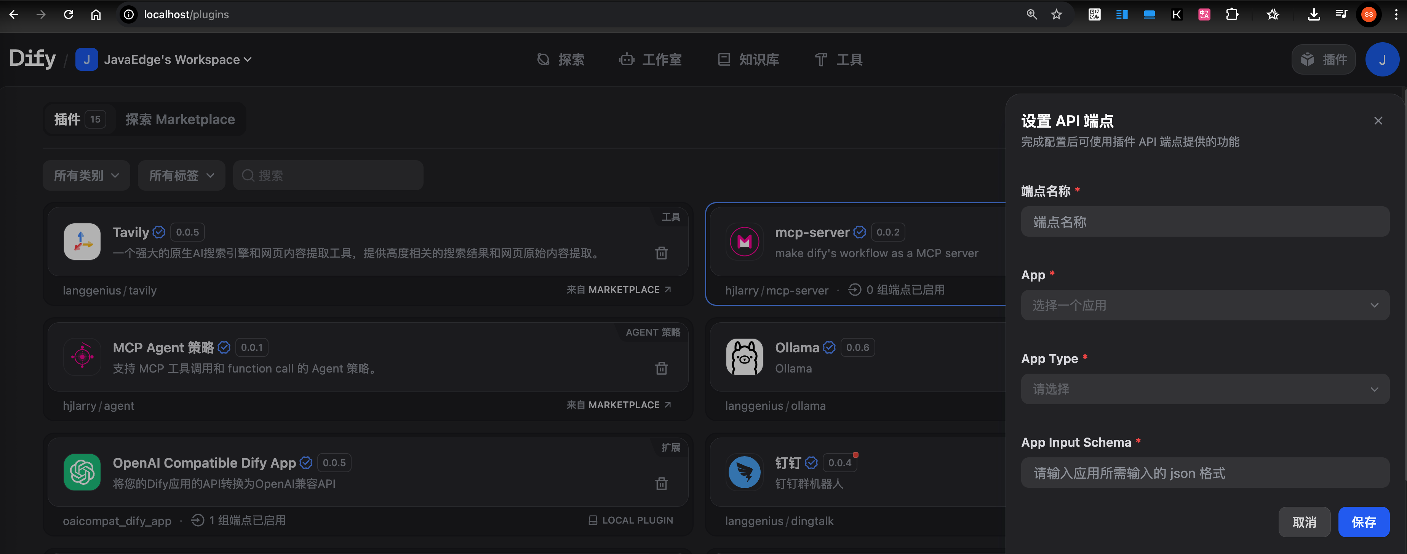The image size is (1407, 554).
Task: Open the mcp-server plugin icon
Action: pyautogui.click(x=744, y=242)
